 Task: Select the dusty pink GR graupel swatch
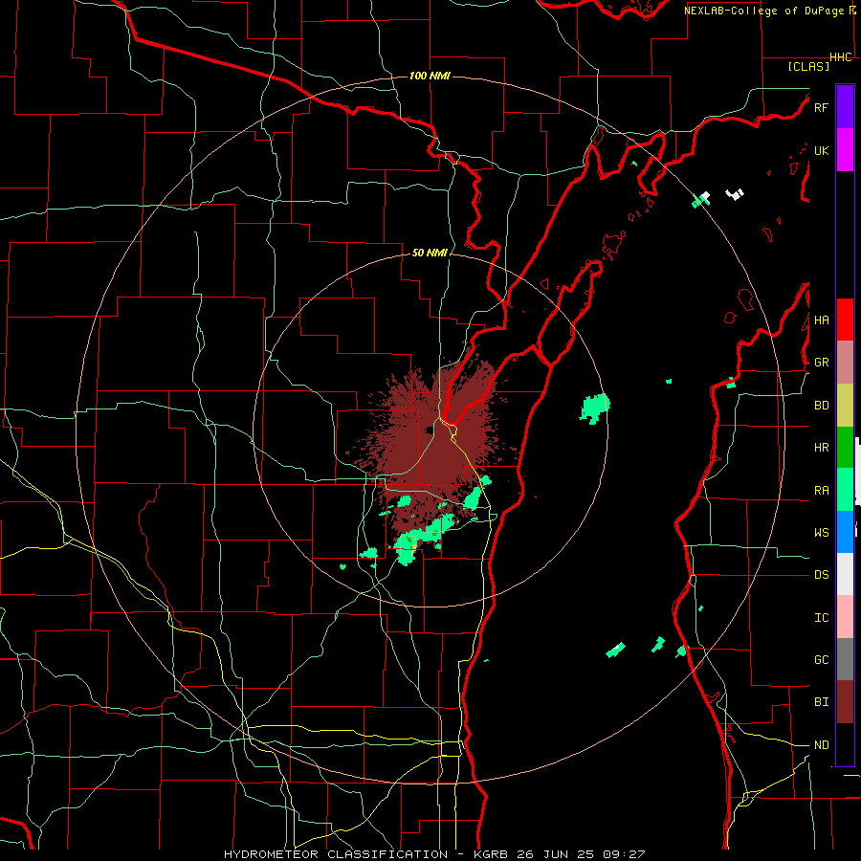845,363
